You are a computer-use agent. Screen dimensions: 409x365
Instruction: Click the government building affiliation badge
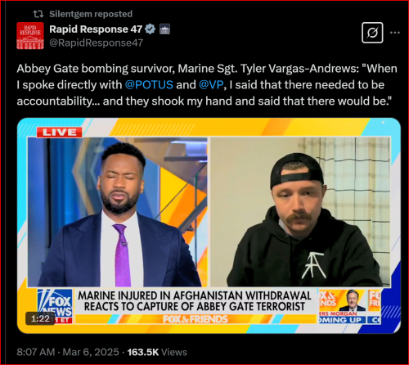point(164,29)
